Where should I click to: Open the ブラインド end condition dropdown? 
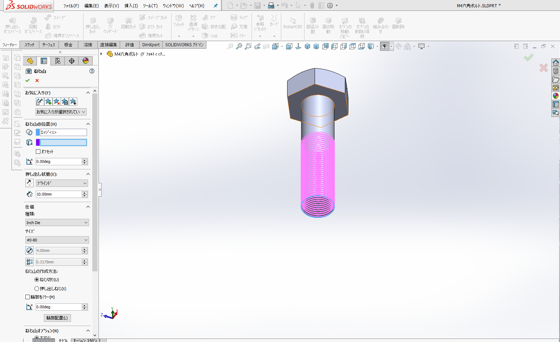(x=62, y=183)
